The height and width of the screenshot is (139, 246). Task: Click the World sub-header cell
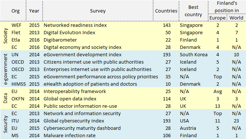tap(236, 18)
